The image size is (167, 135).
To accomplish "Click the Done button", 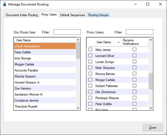I will pos(153,128).
